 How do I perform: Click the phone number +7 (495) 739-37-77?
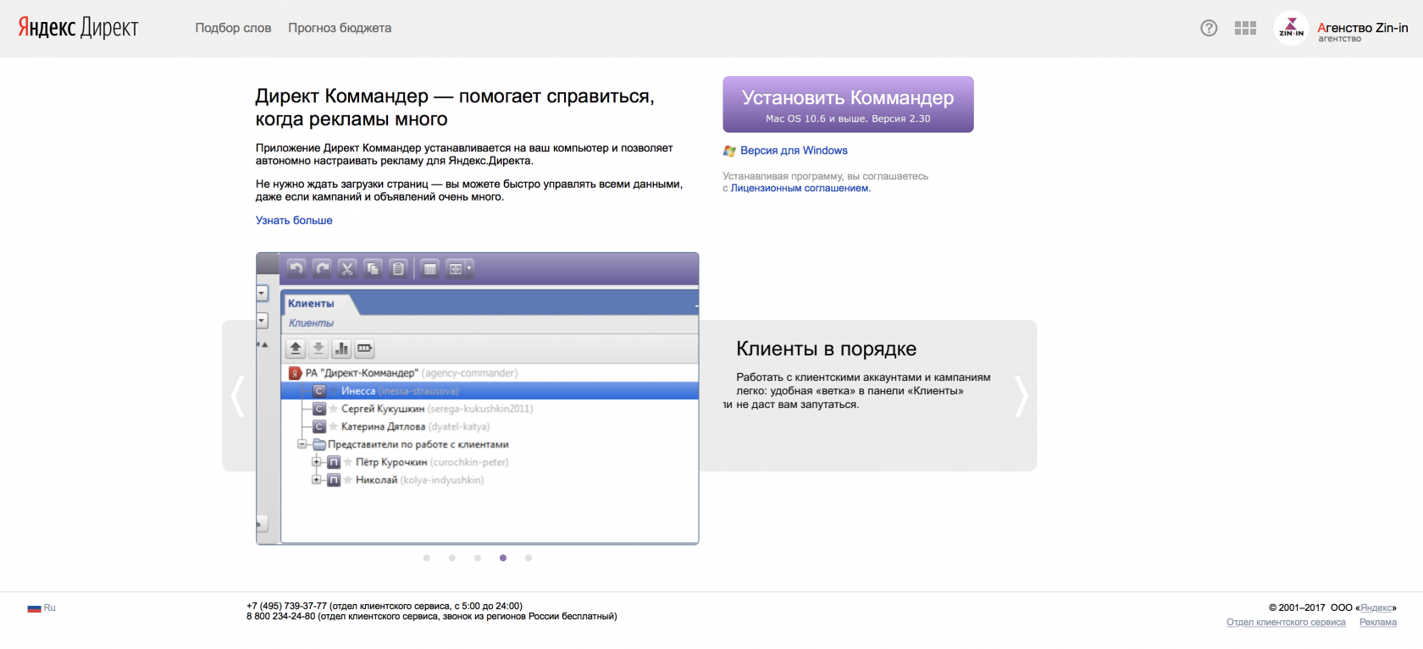pyautogui.click(x=286, y=606)
